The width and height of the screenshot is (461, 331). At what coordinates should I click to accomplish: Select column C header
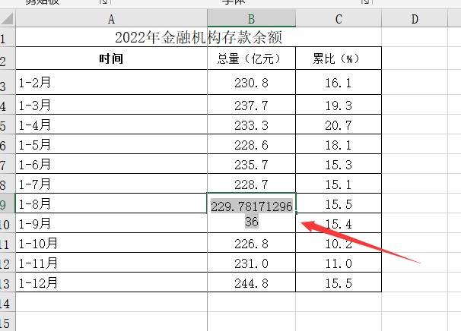coord(339,18)
